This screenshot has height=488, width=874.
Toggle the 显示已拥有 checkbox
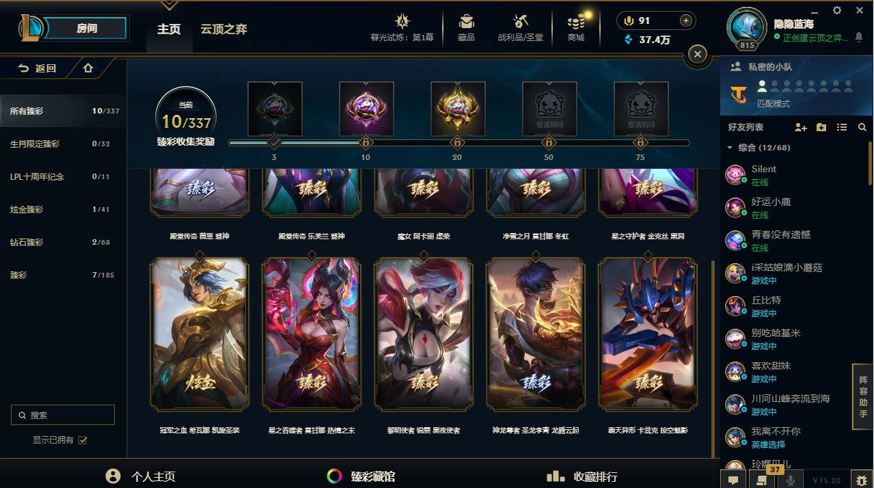[83, 440]
